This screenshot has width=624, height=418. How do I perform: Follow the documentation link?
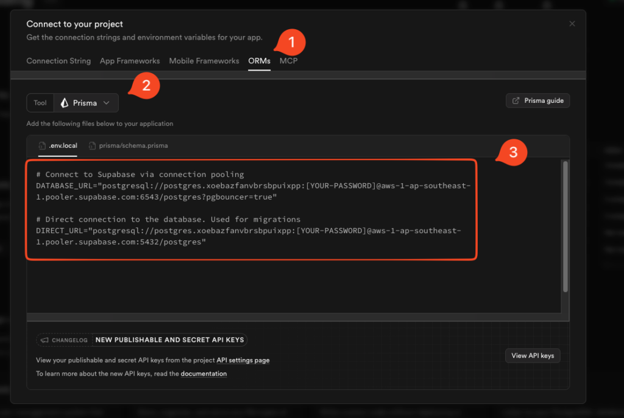click(204, 374)
